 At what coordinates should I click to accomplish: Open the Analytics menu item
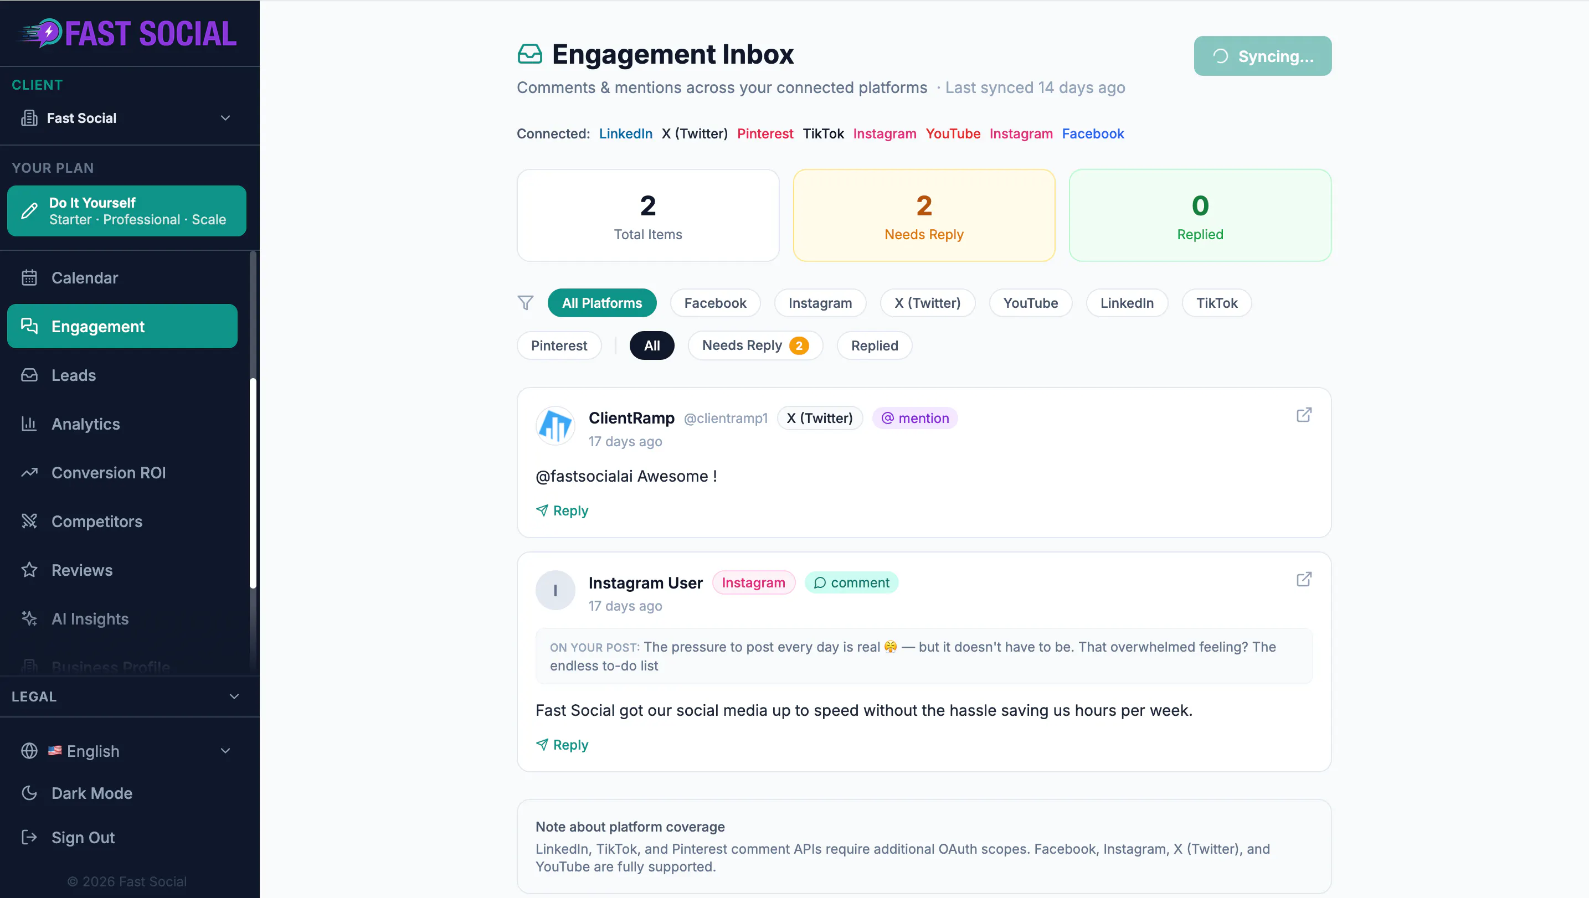(122, 424)
